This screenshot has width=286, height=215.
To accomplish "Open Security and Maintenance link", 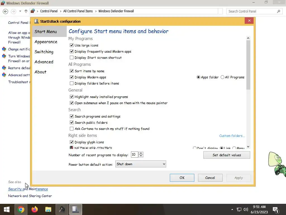I will pos(28,189).
